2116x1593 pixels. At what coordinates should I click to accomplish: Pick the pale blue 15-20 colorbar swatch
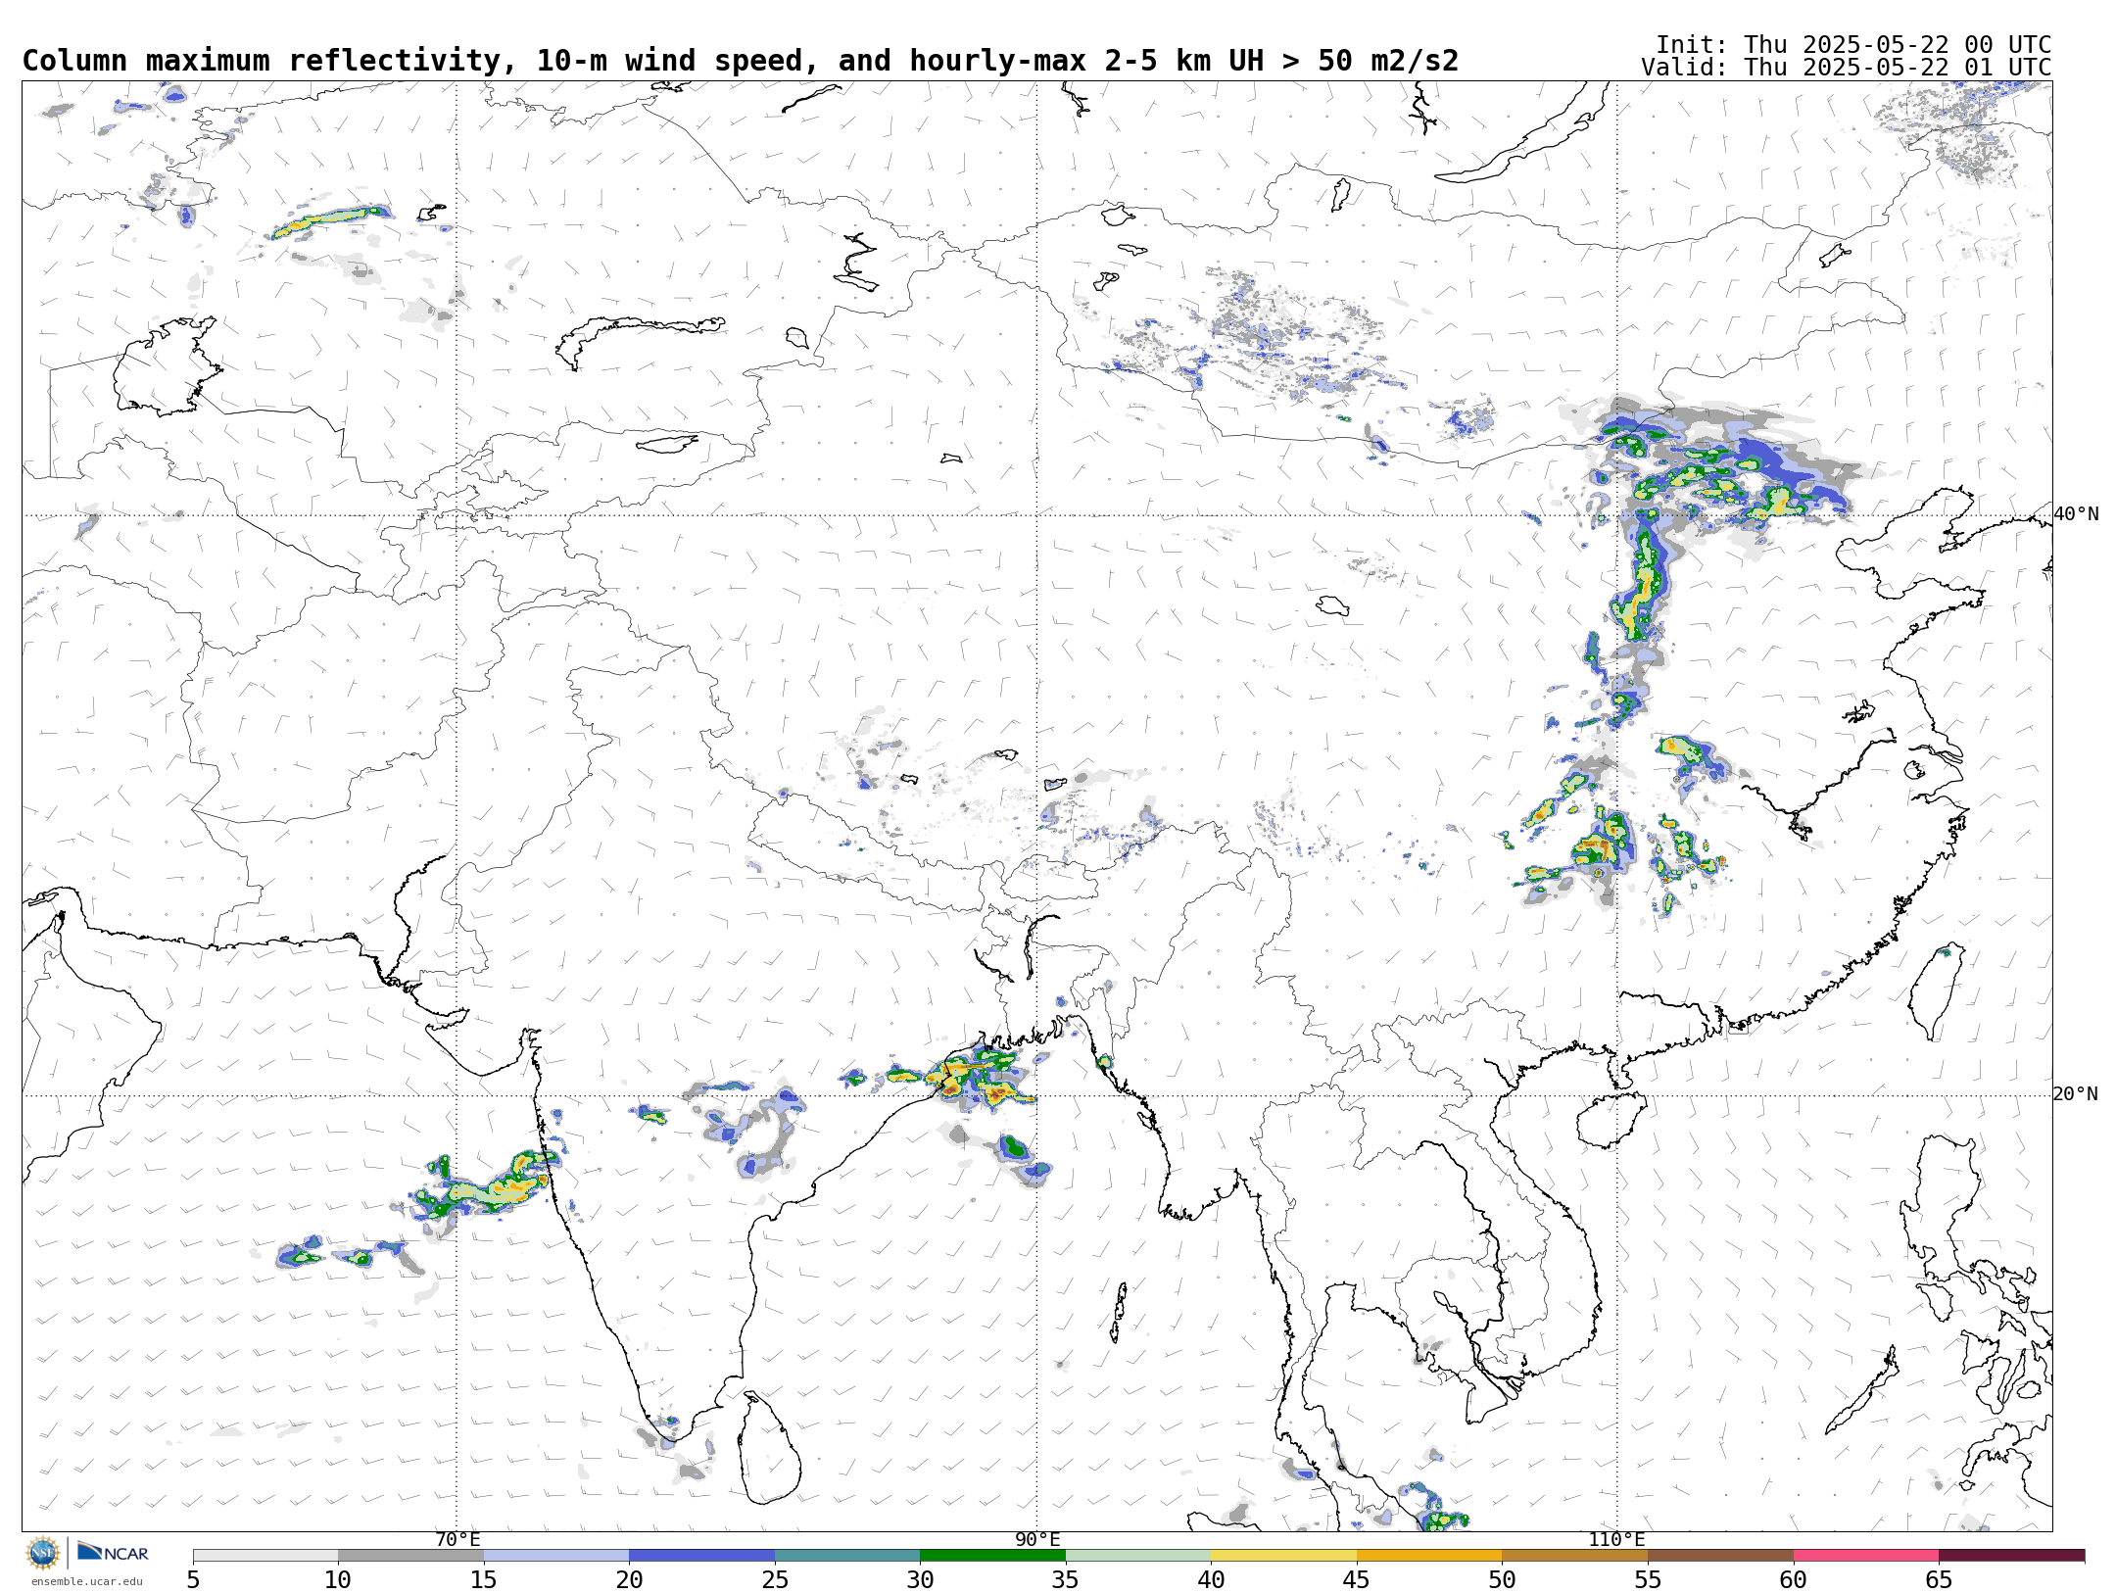tap(556, 1556)
